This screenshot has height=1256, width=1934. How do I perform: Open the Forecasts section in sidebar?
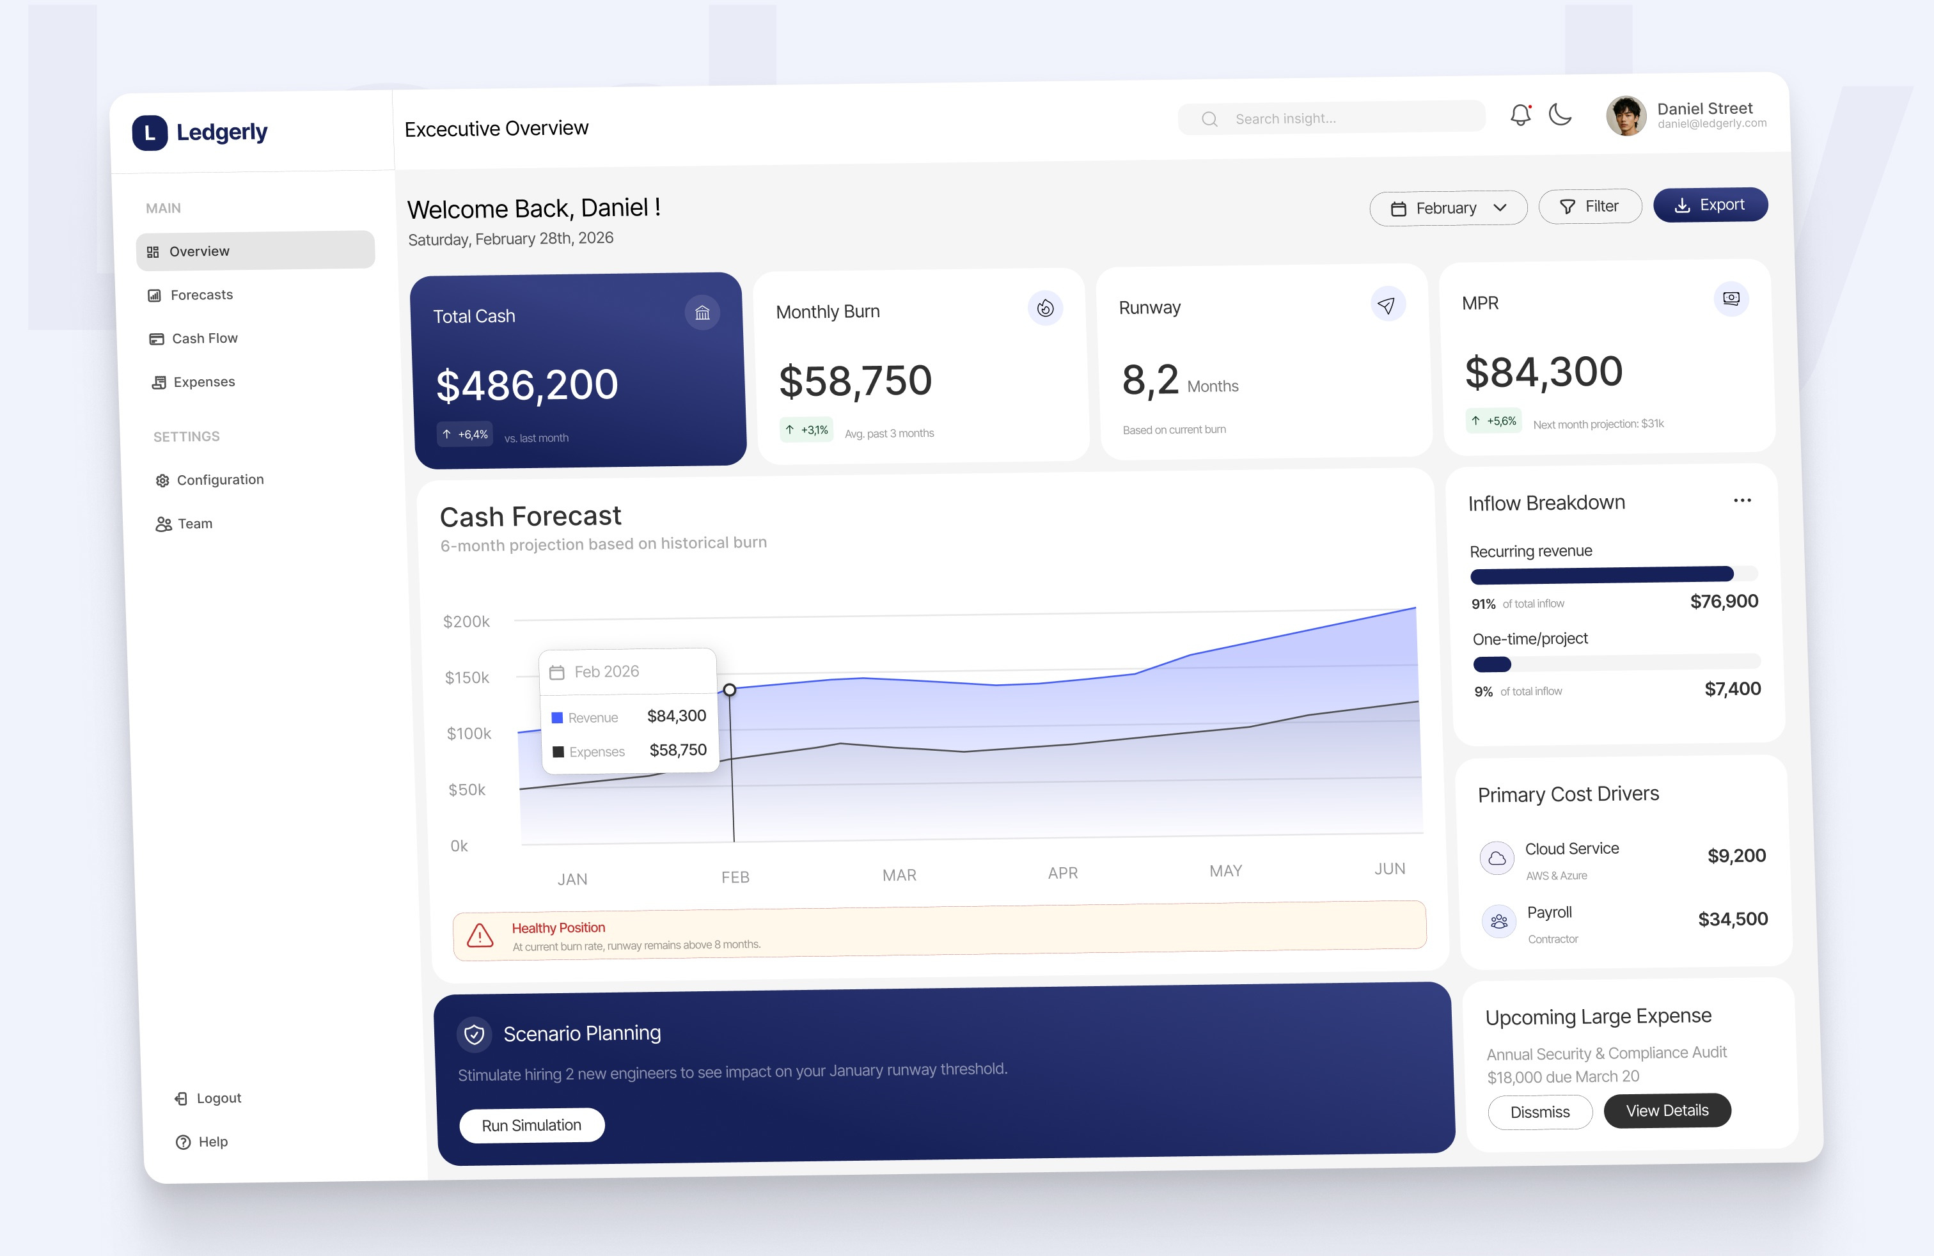coord(201,294)
